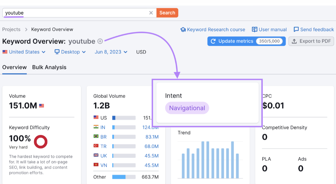336x184 pixels.
Task: Open the Desktop device dropdown
Action: 70,52
